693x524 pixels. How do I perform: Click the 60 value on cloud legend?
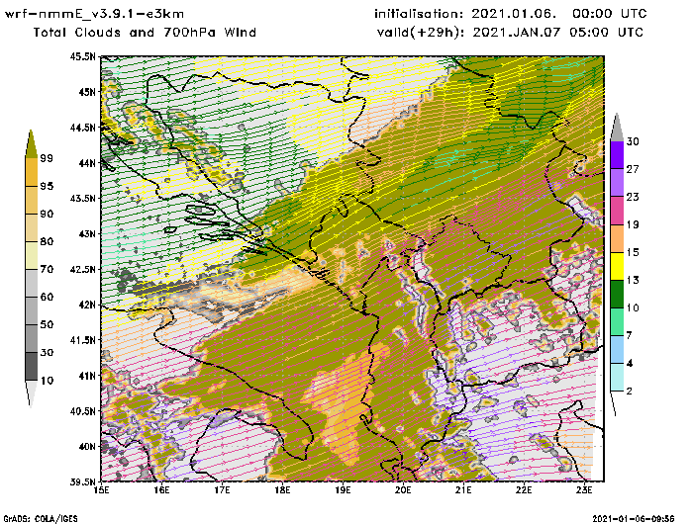[47, 297]
